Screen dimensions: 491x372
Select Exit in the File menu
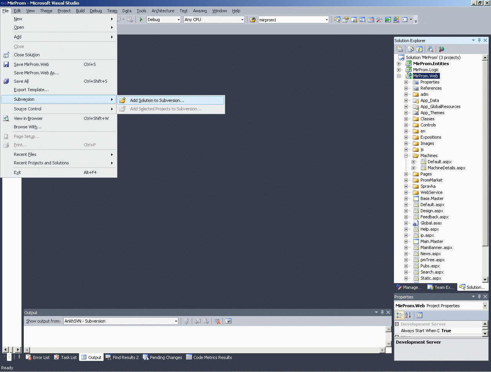tap(59, 172)
